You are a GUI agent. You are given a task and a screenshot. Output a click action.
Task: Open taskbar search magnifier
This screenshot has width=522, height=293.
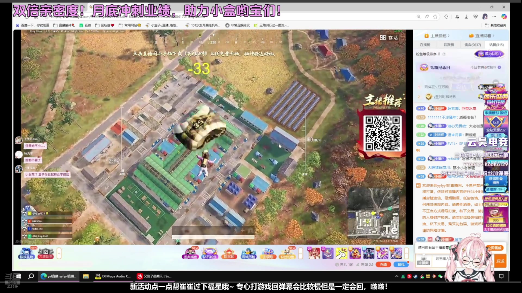pos(31,276)
